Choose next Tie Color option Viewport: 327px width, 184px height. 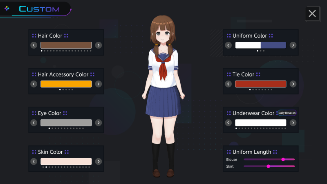coord(293,84)
